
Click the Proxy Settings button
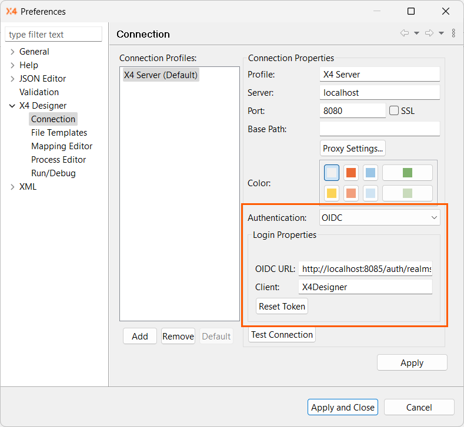pos(353,149)
